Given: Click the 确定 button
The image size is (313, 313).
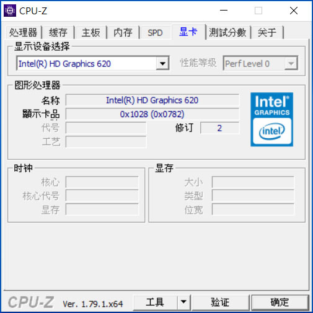Looking at the screenshot, I should click(280, 302).
